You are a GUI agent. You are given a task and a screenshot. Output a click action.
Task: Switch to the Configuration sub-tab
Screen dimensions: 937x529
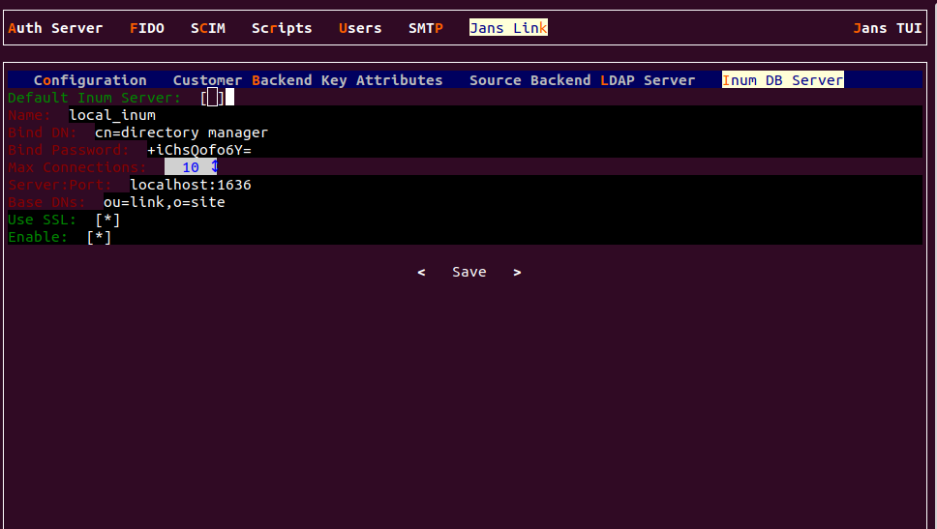(90, 80)
